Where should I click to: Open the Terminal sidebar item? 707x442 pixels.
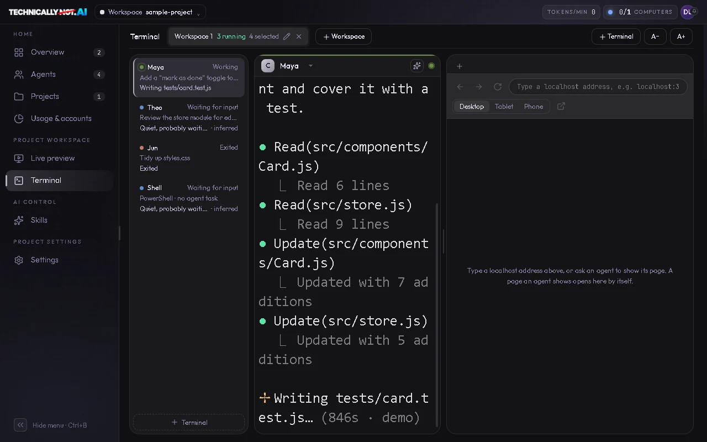pyautogui.click(x=60, y=181)
